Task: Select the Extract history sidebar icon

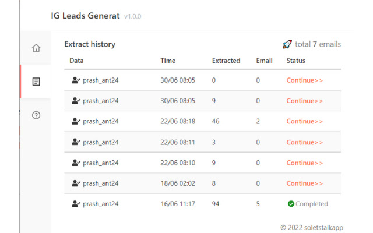Action: pyautogui.click(x=36, y=82)
